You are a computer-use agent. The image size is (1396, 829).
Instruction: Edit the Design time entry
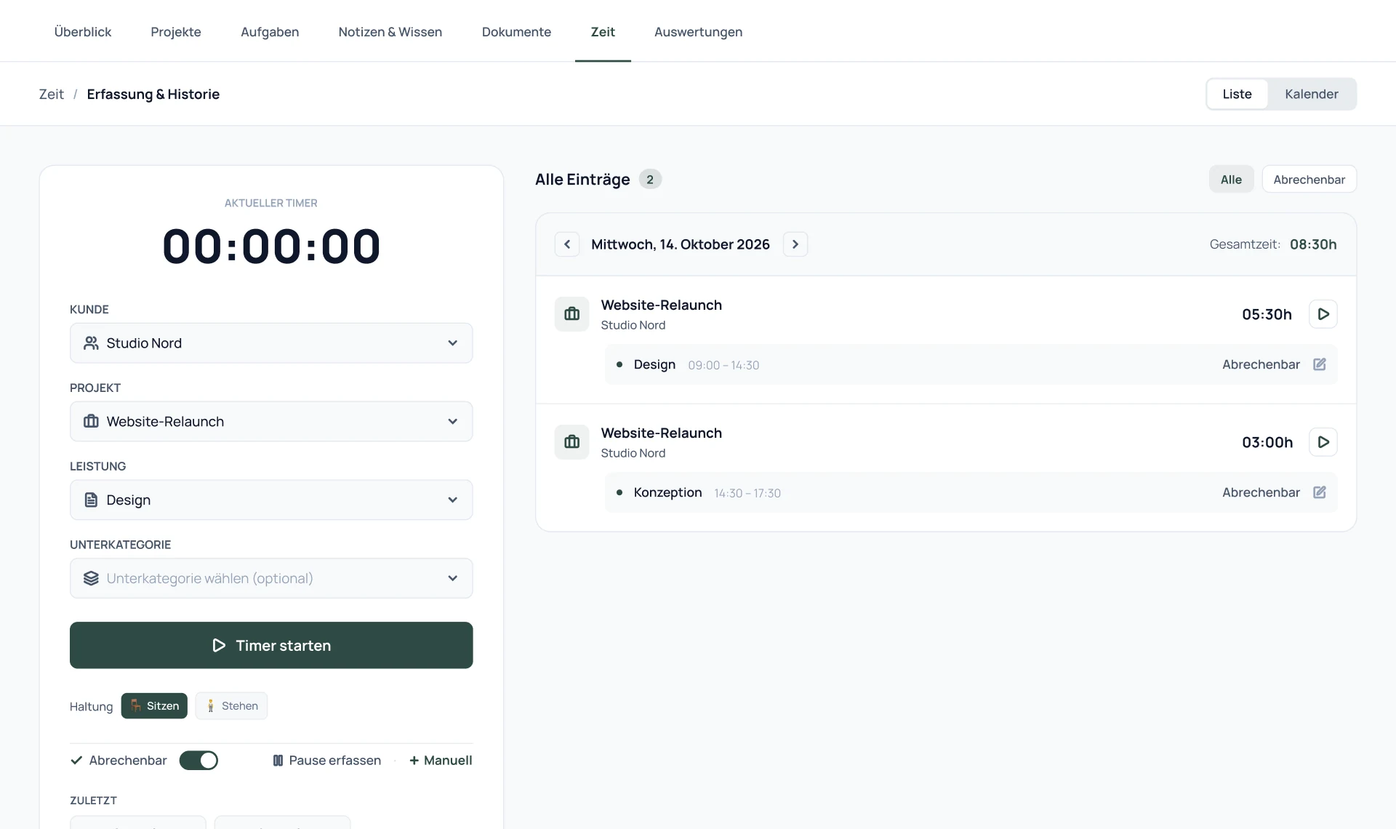(x=1320, y=364)
